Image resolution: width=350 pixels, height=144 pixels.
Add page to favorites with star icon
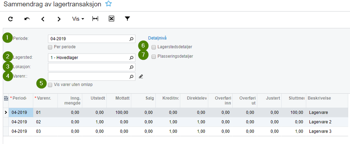coord(108,3)
